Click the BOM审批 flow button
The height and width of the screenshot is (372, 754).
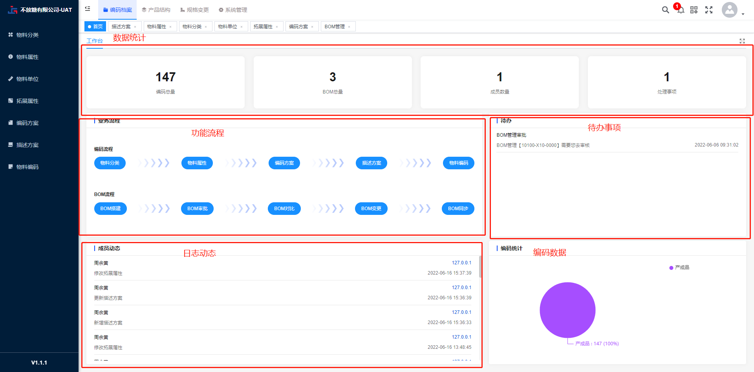tap(198, 209)
